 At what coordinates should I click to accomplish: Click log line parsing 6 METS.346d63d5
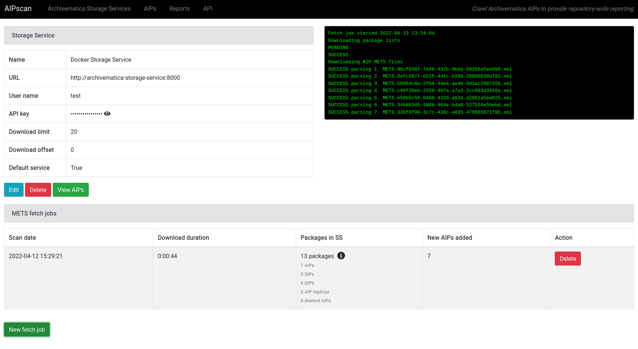[x=420, y=105]
